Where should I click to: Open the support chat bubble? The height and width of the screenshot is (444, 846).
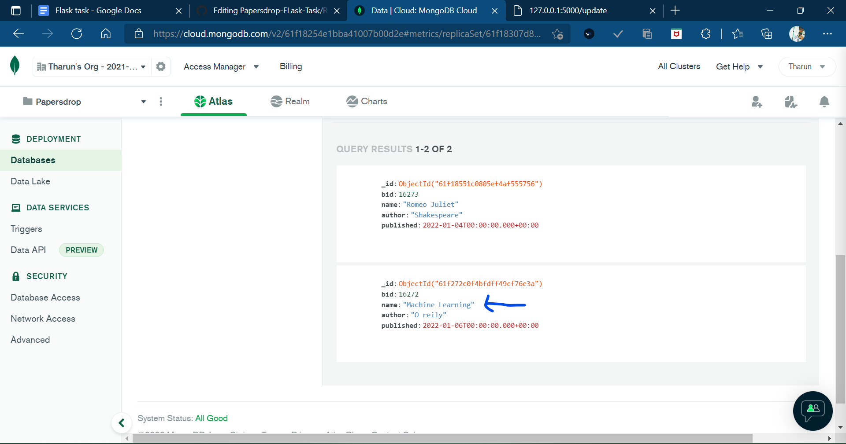tap(812, 411)
